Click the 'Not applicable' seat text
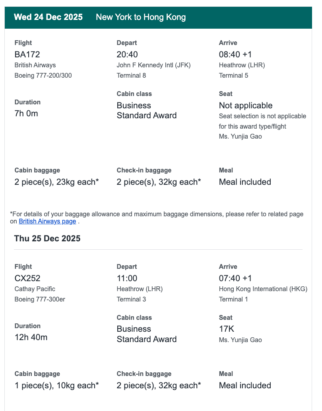Viewport: 322px width, 411px height. tap(246, 106)
